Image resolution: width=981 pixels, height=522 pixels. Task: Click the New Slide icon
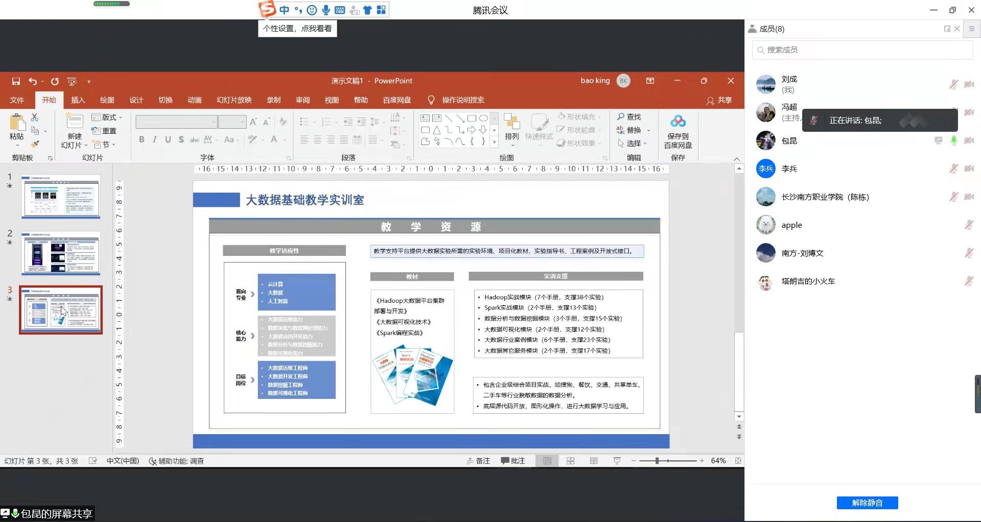click(75, 122)
